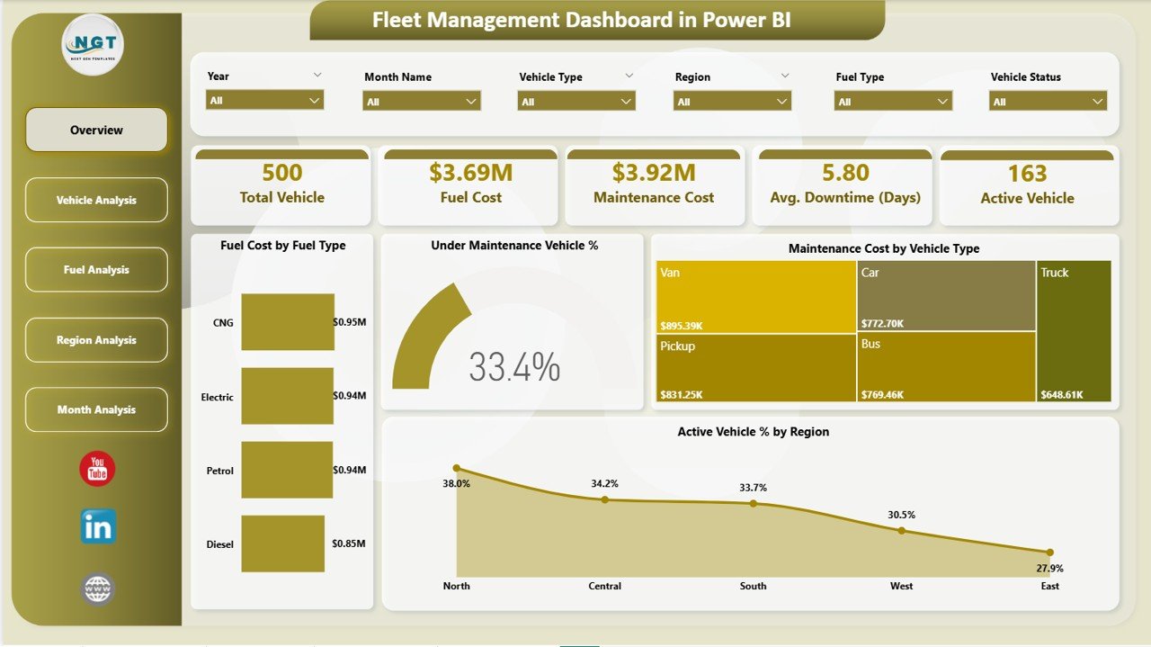Image resolution: width=1151 pixels, height=647 pixels.
Task: Open the Vehicle Type dropdown
Action: tap(625, 100)
